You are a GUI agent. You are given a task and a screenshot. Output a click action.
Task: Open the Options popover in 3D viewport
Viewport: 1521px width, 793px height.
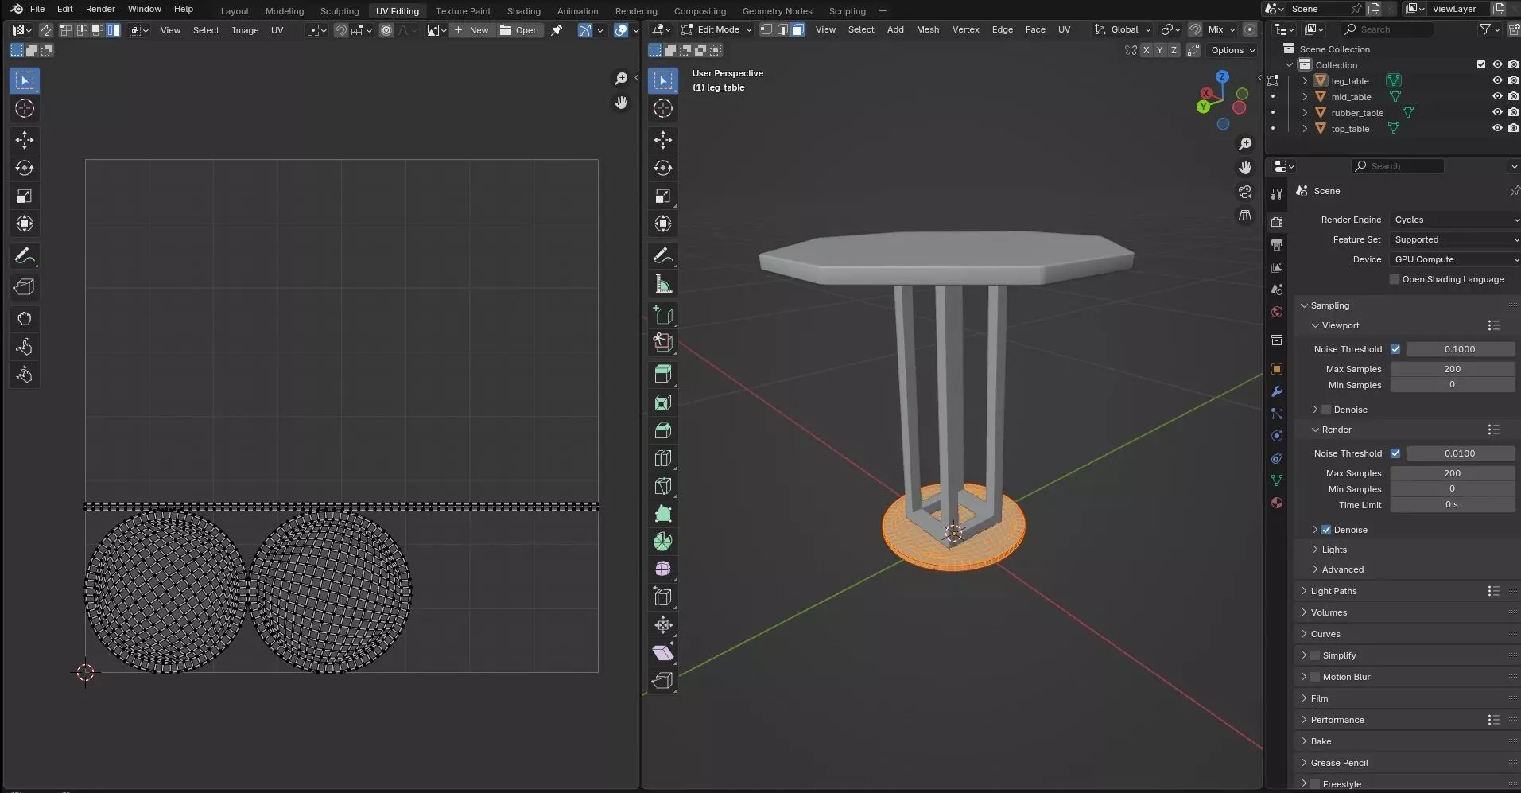[1233, 50]
